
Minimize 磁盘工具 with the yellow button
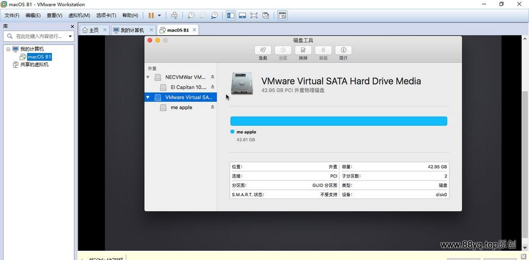(x=158, y=40)
